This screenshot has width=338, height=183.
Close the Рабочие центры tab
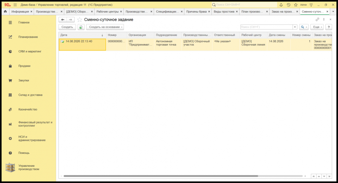(121, 12)
